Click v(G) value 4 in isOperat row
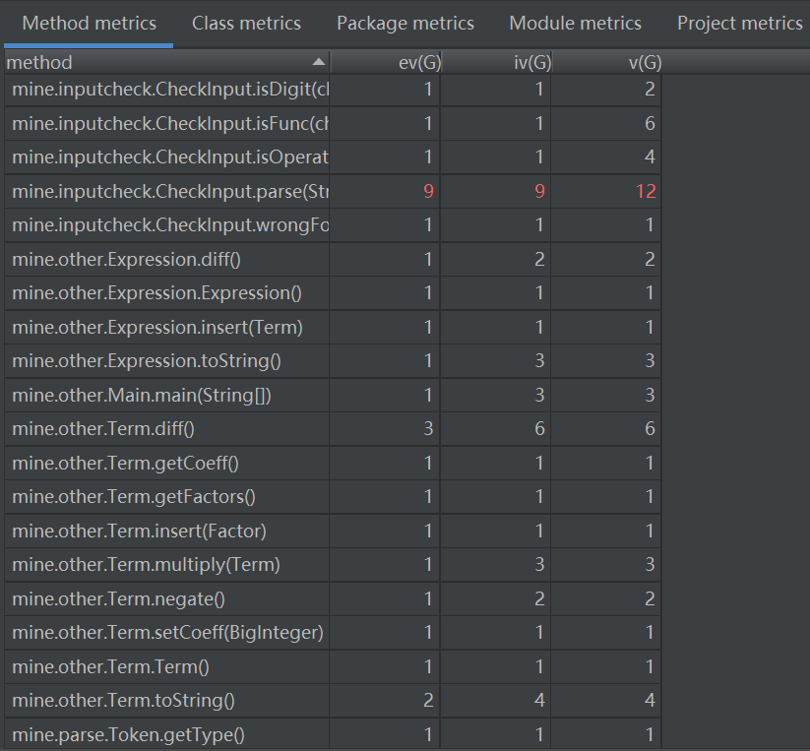 pyautogui.click(x=650, y=157)
